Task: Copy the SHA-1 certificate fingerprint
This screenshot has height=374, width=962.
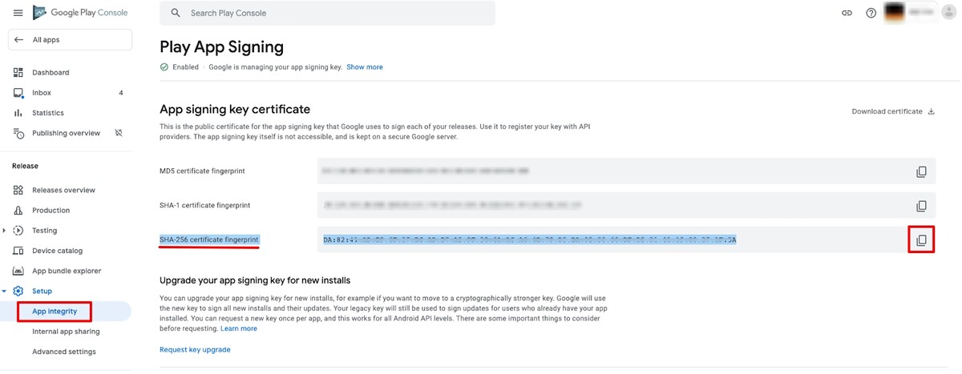Action: (921, 206)
